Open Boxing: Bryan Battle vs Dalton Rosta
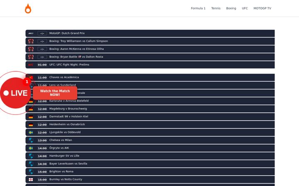299x186 pixels. [x=150, y=57]
